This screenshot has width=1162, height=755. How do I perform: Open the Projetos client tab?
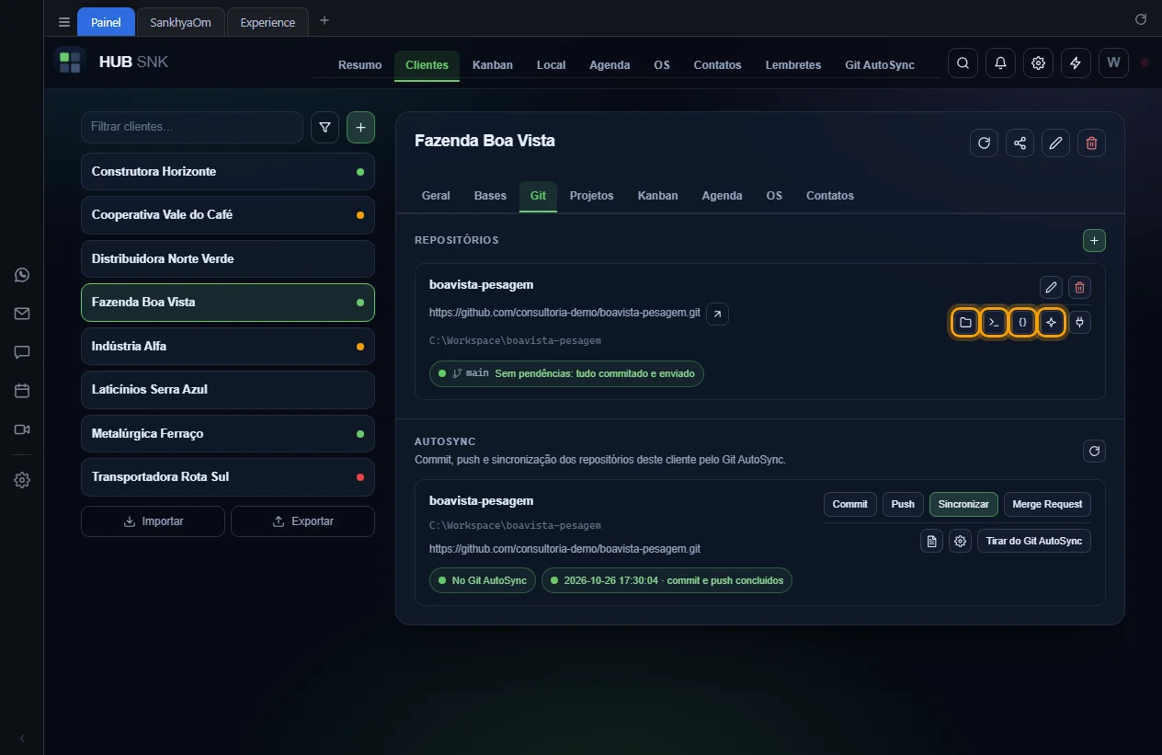click(x=591, y=196)
